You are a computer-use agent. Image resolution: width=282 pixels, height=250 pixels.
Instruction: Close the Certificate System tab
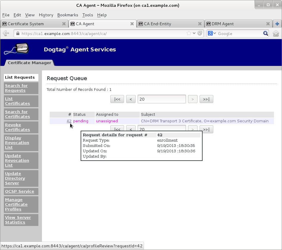[x=64, y=24]
